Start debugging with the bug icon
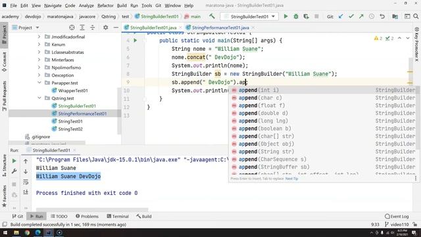Image resolution: width=421 pixels, height=237 pixels. tap(296, 16)
